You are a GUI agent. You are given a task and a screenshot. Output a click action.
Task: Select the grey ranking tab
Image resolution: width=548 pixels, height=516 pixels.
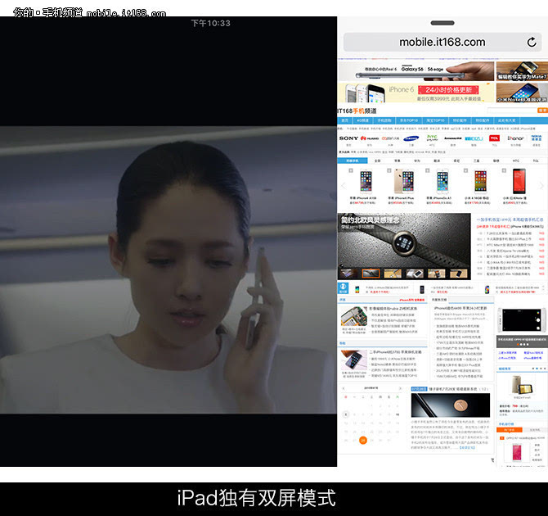(x=535, y=429)
